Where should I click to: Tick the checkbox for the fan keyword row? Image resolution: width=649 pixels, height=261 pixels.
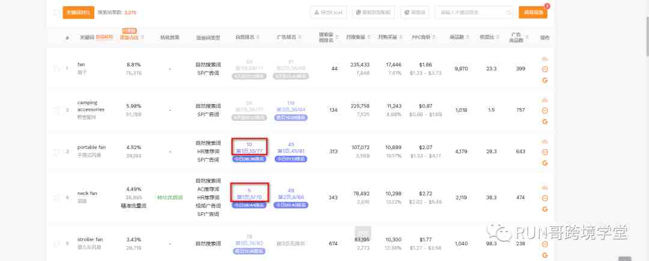click(x=56, y=69)
